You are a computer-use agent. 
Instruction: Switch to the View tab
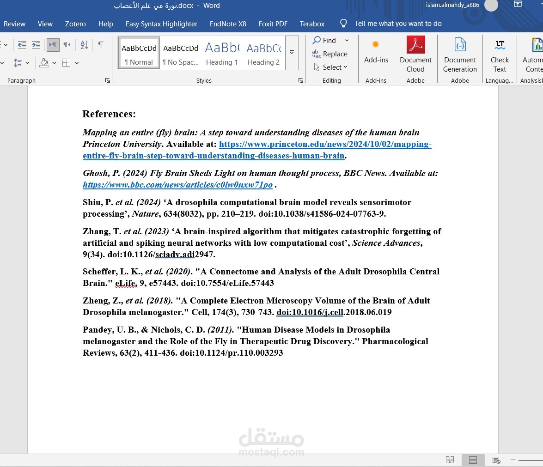pyautogui.click(x=45, y=24)
